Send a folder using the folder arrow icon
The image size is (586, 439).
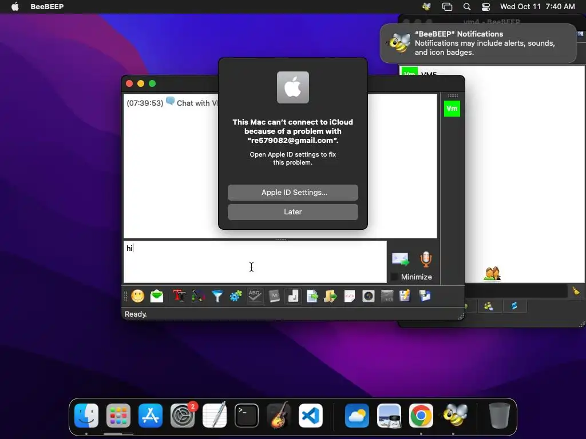tap(330, 296)
